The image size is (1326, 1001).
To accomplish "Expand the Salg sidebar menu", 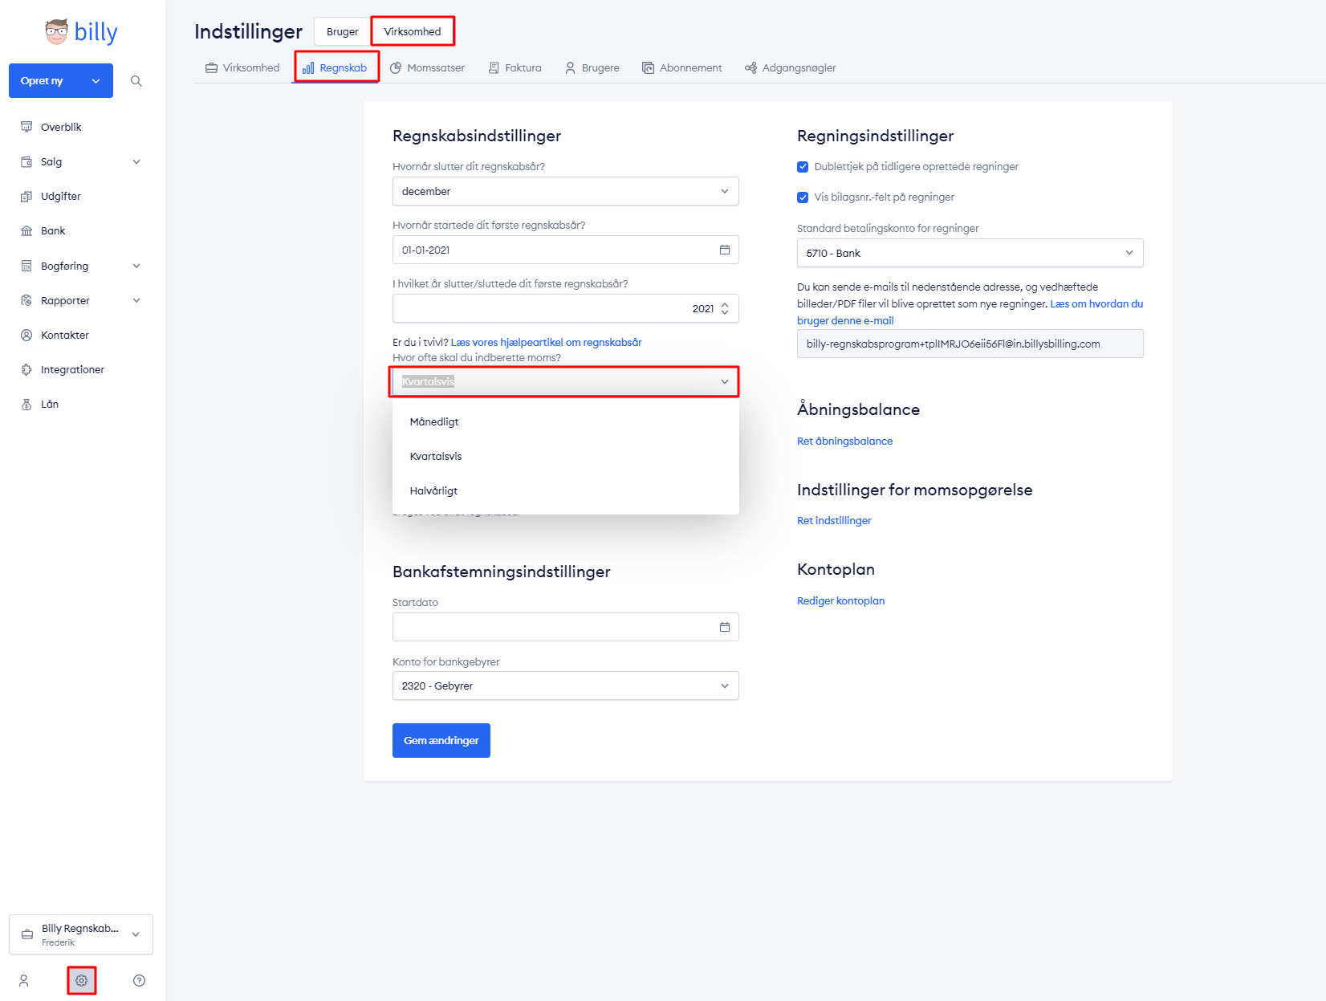I will point(136,162).
